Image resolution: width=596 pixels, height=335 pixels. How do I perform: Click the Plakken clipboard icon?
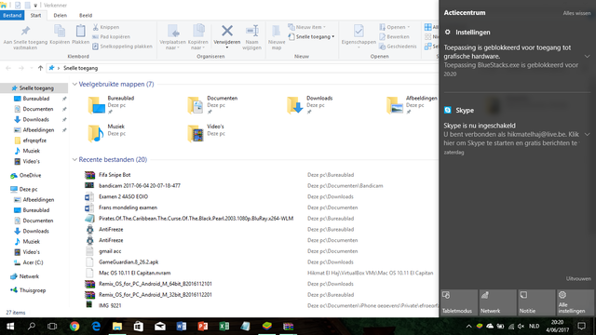pyautogui.click(x=80, y=31)
